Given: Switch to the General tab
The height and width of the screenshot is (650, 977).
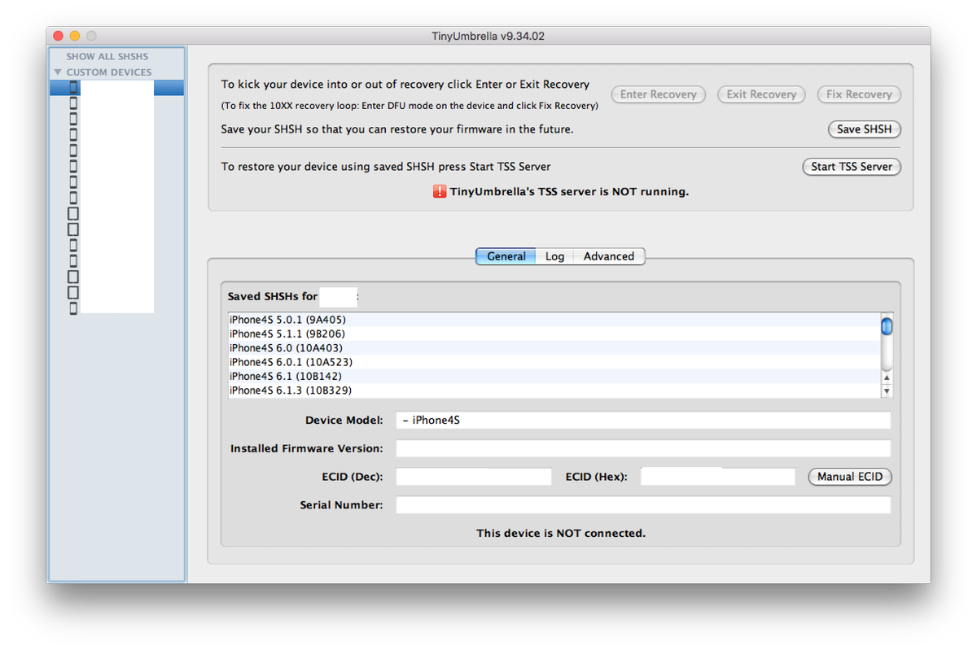Looking at the screenshot, I should pyautogui.click(x=506, y=256).
